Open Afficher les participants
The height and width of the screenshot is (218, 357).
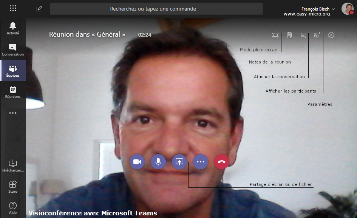[x=317, y=35]
